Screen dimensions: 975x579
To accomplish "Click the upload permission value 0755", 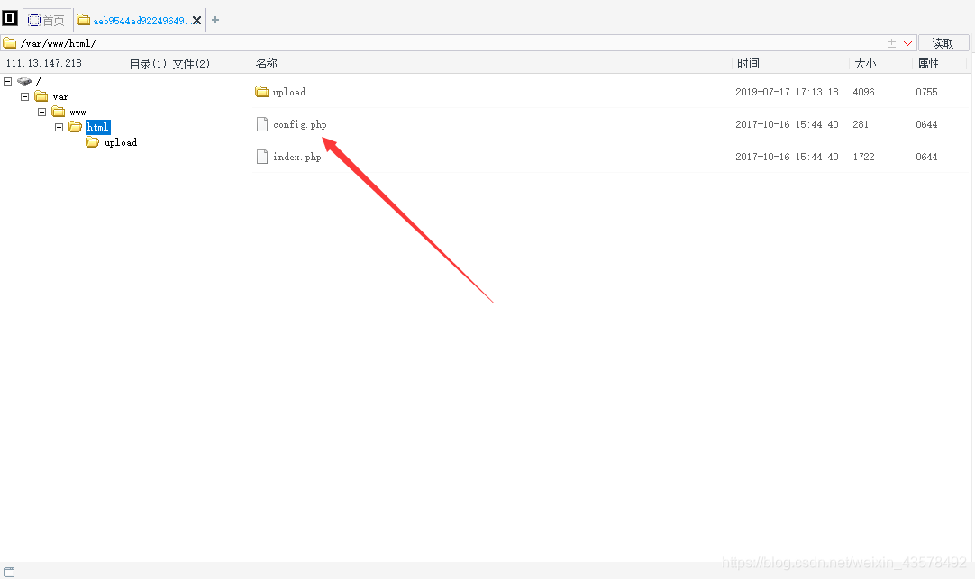I will (926, 92).
